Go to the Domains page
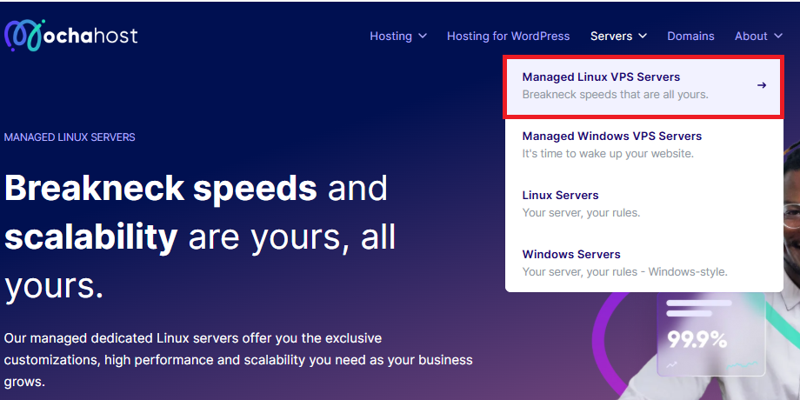This screenshot has width=800, height=400. coord(690,37)
